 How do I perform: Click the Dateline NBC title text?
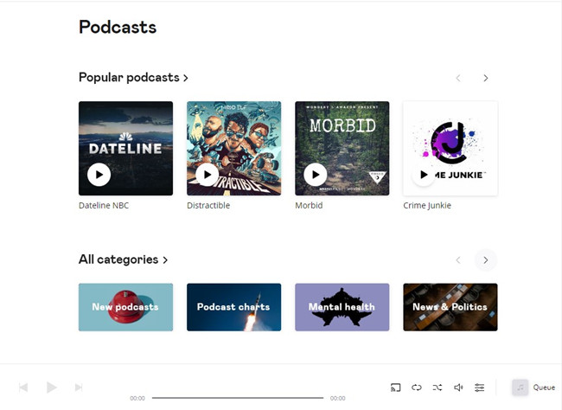coord(104,206)
